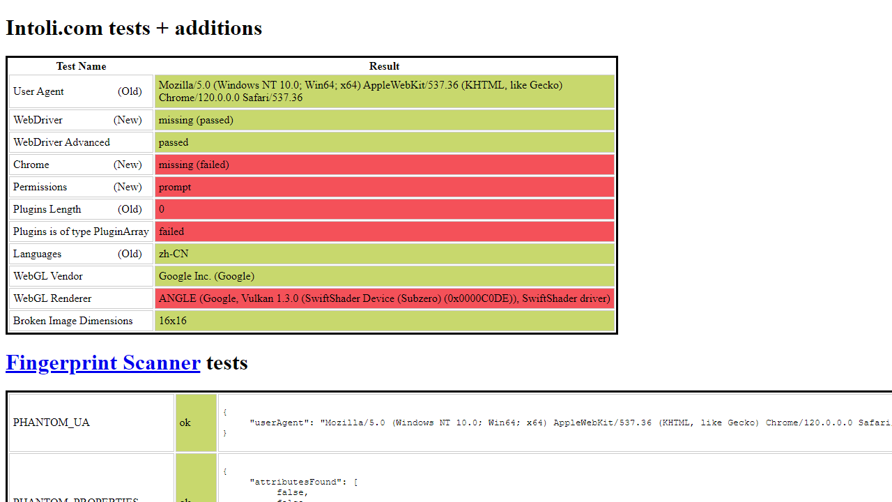Select the 'Chrome (New)' test name cell

click(x=81, y=165)
